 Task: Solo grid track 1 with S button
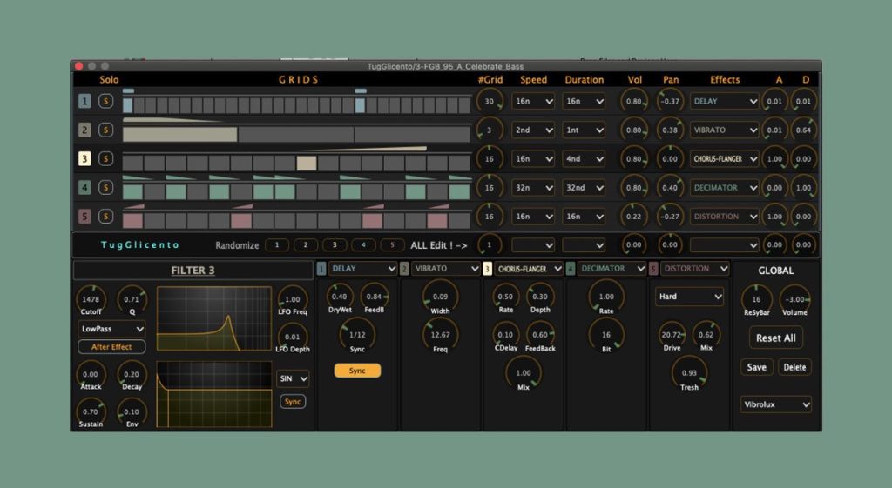(105, 102)
